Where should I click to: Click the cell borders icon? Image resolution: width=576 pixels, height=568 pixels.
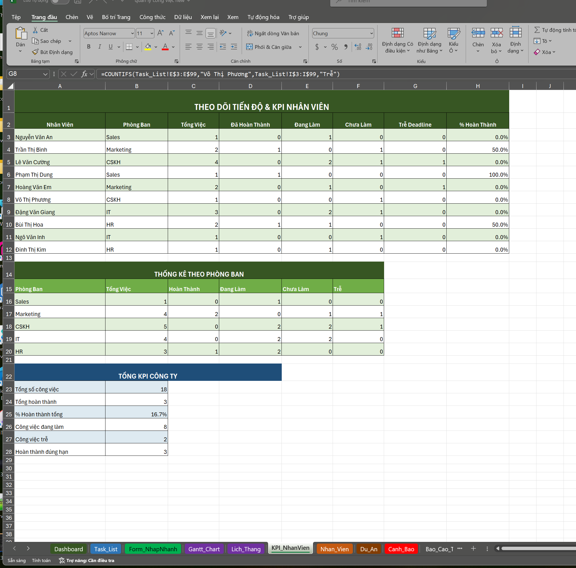(129, 47)
